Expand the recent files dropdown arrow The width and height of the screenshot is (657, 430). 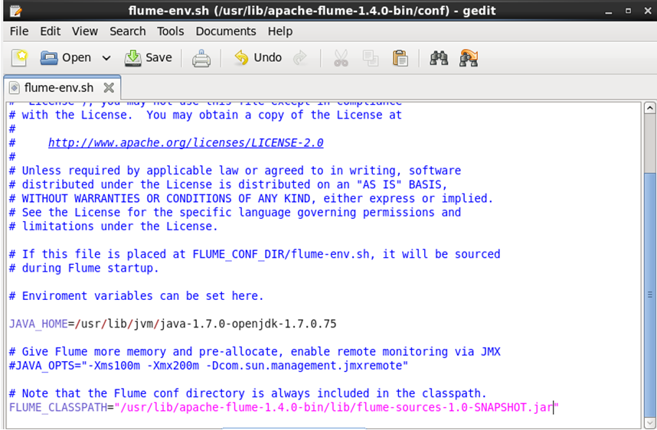click(x=106, y=58)
